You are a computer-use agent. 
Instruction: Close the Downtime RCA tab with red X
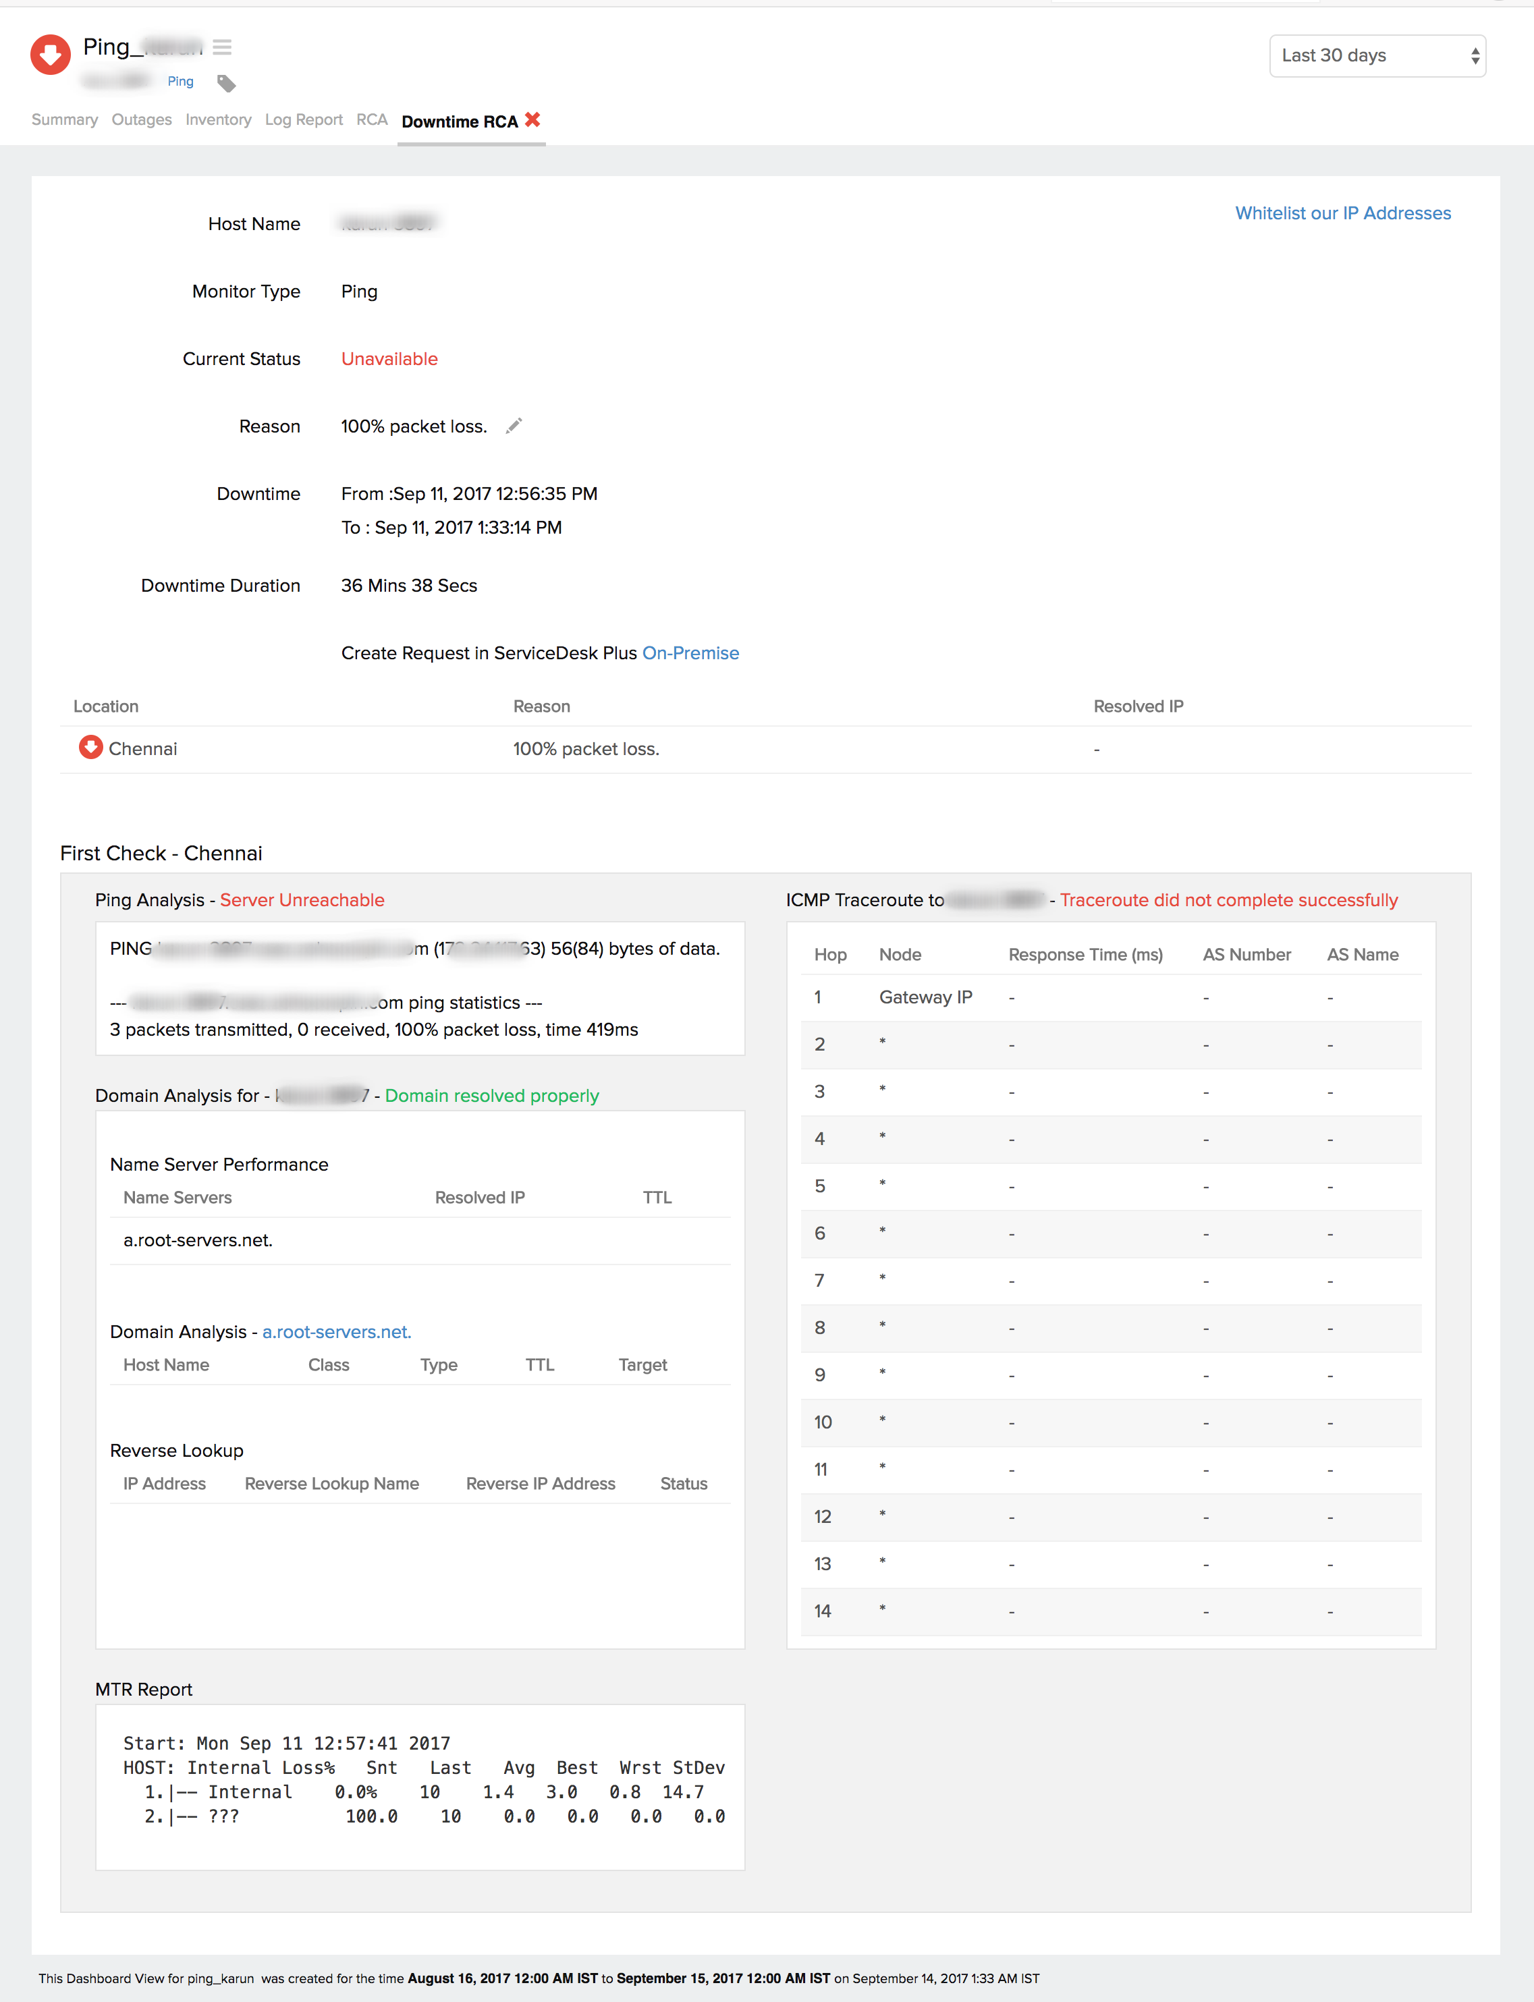pos(533,119)
